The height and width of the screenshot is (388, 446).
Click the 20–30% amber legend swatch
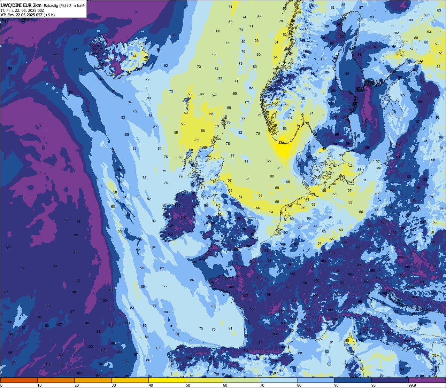[x=93, y=380]
